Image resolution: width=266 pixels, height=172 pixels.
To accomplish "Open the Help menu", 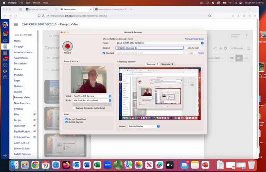I will click(x=45, y=3).
